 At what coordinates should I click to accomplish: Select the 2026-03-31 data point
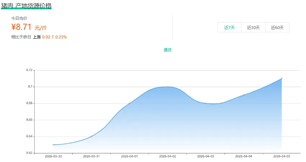[91, 136]
